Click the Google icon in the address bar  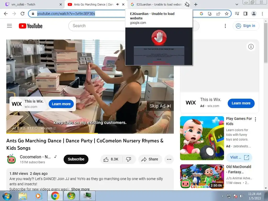click(x=201, y=14)
